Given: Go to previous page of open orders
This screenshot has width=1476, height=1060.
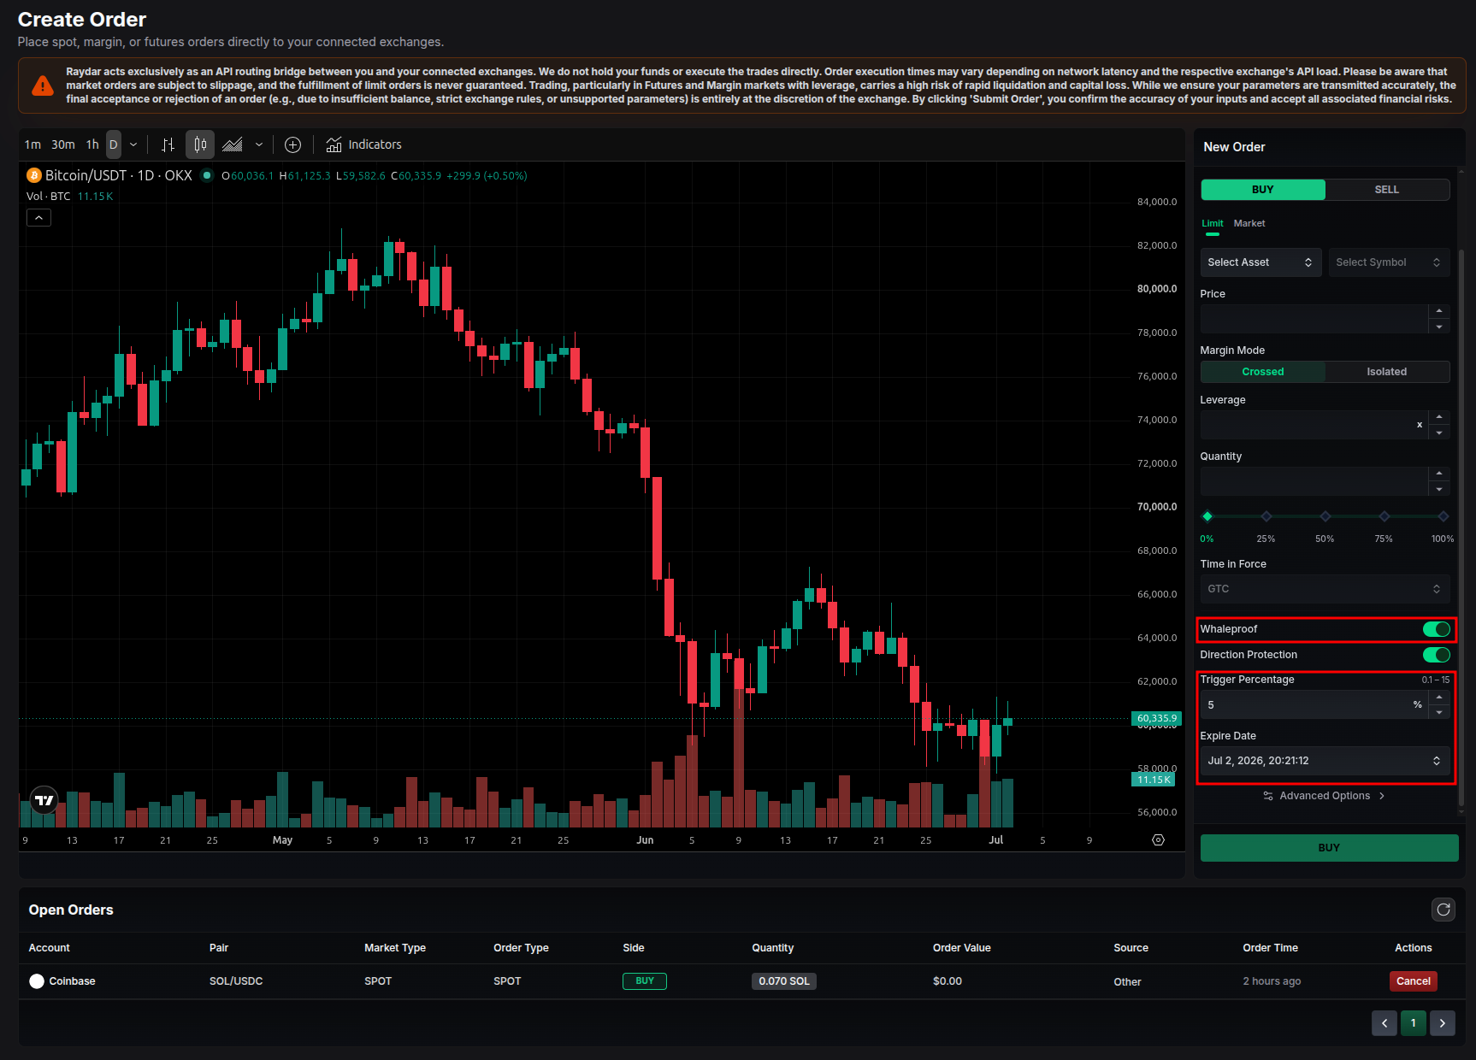Looking at the screenshot, I should [1384, 1023].
